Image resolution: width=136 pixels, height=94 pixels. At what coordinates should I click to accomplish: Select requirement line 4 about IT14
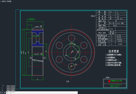coord(114,62)
